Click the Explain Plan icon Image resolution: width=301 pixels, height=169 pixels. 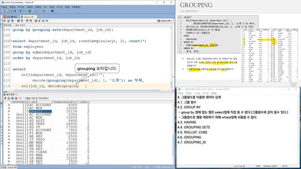pyautogui.click(x=12, y=21)
